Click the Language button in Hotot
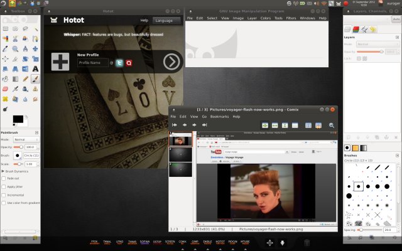The image size is (402, 251). click(163, 21)
